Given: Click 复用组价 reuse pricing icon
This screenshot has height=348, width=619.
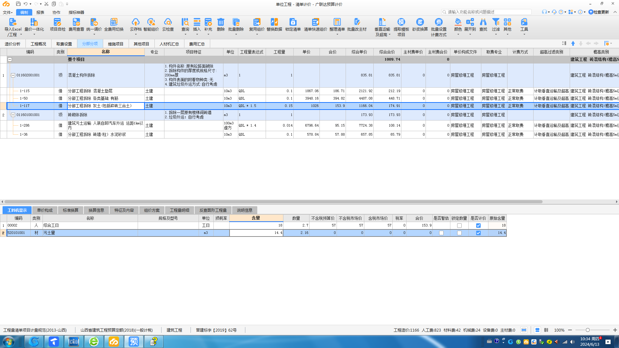Looking at the screenshot, I should [x=257, y=22].
